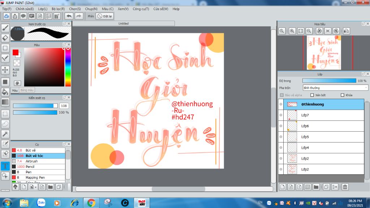Click the Untitled canvas tab
The image size is (370, 208).
pyautogui.click(x=124, y=24)
